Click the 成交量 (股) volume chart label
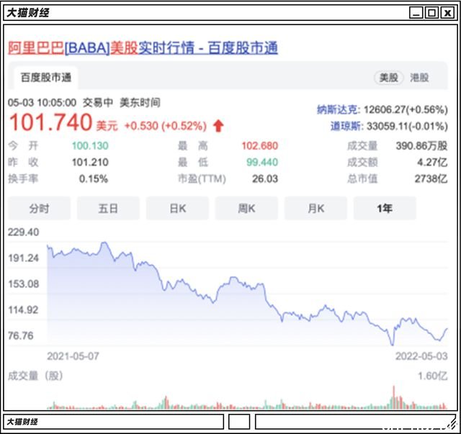 click(x=35, y=376)
